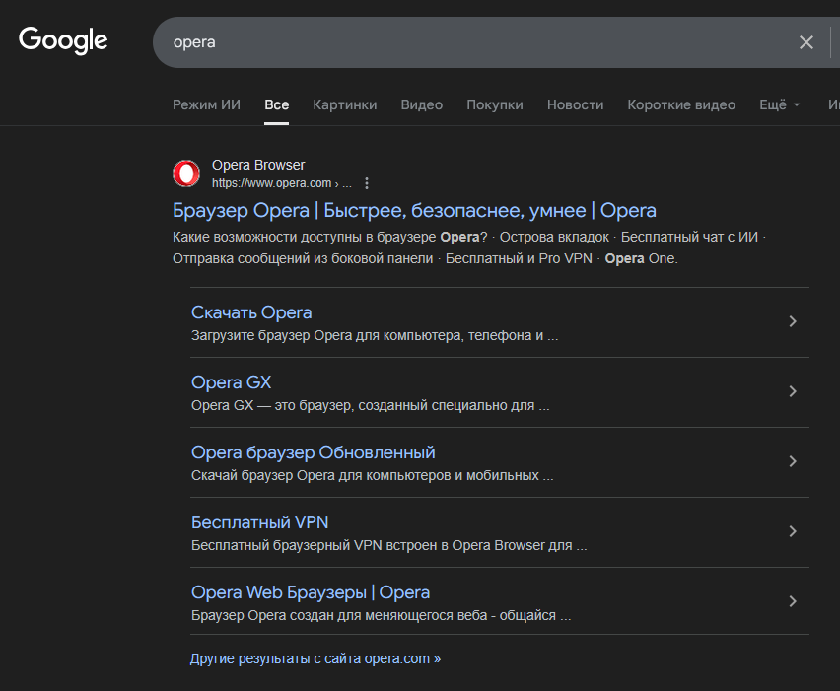Screen dimensions: 840x691
Task: Click arrow beside Бесплатный VPN result
Action: 793,531
